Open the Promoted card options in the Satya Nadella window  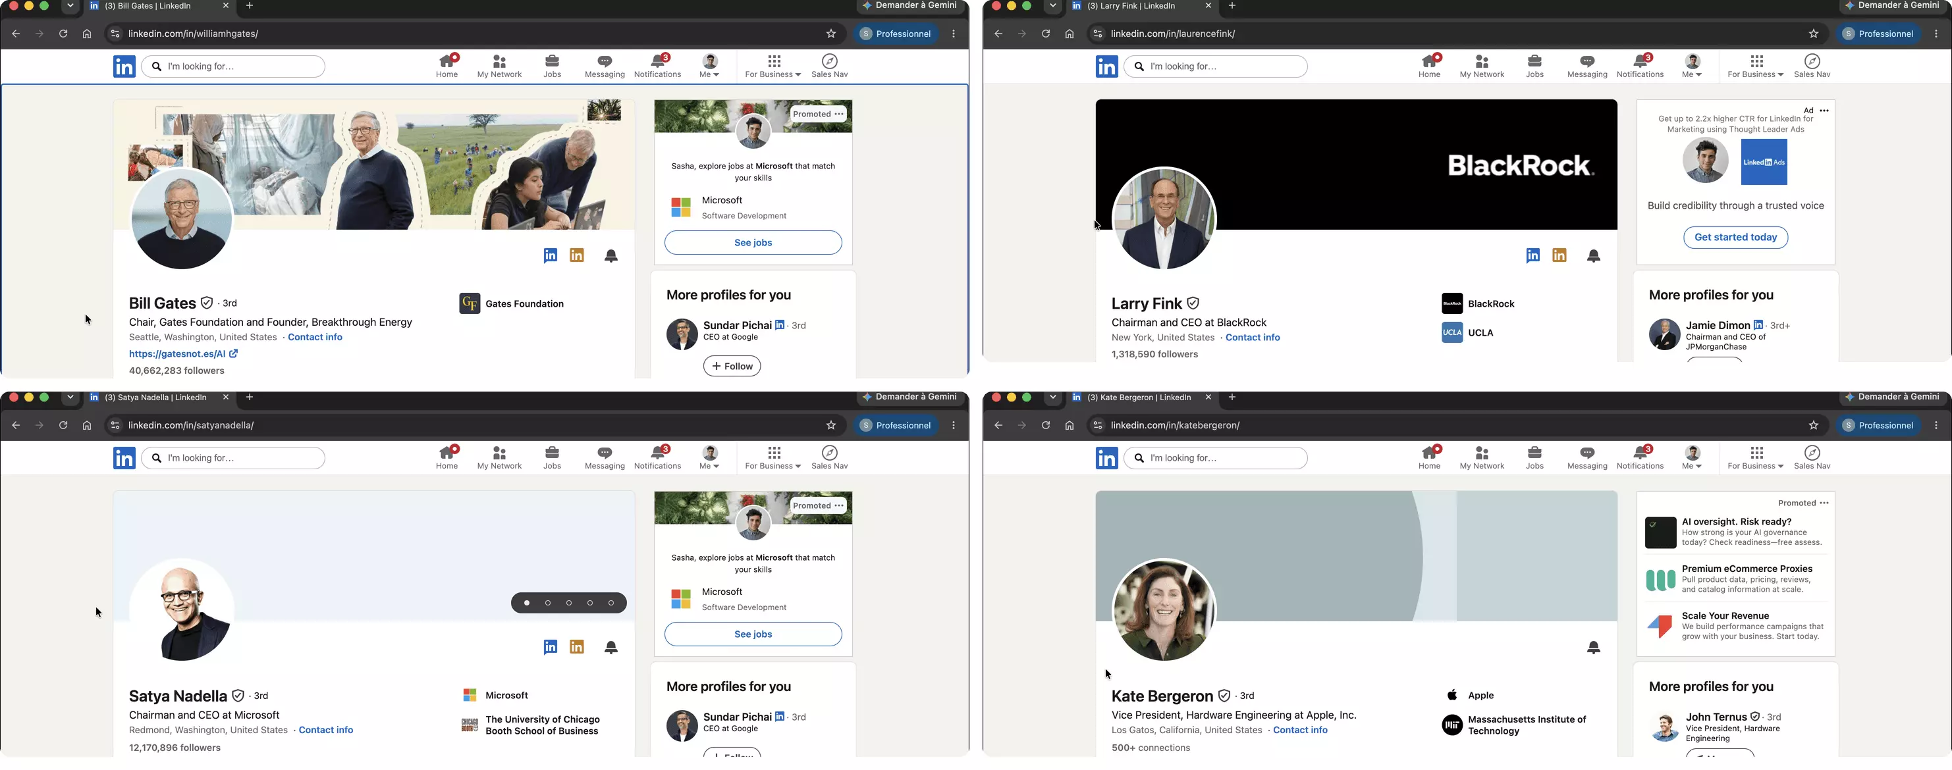coord(839,505)
